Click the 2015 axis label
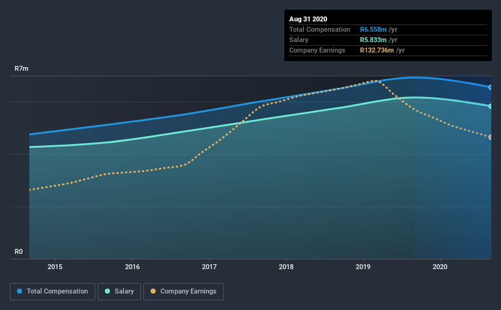Viewport: 501px width, 310px height. 55,267
